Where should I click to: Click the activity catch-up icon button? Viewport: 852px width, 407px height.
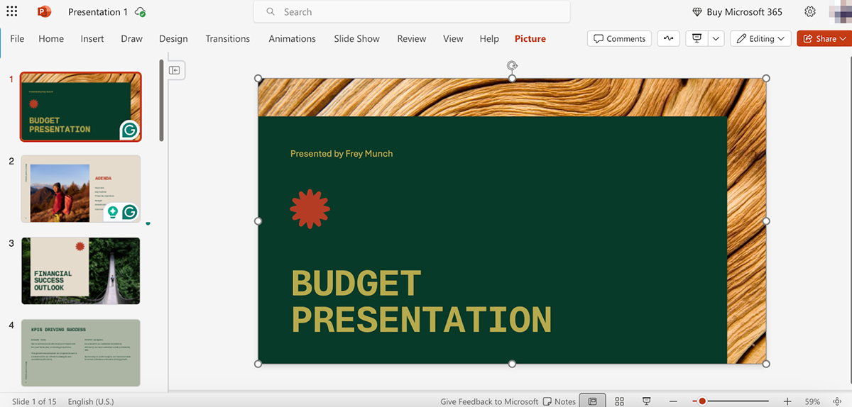pos(668,39)
